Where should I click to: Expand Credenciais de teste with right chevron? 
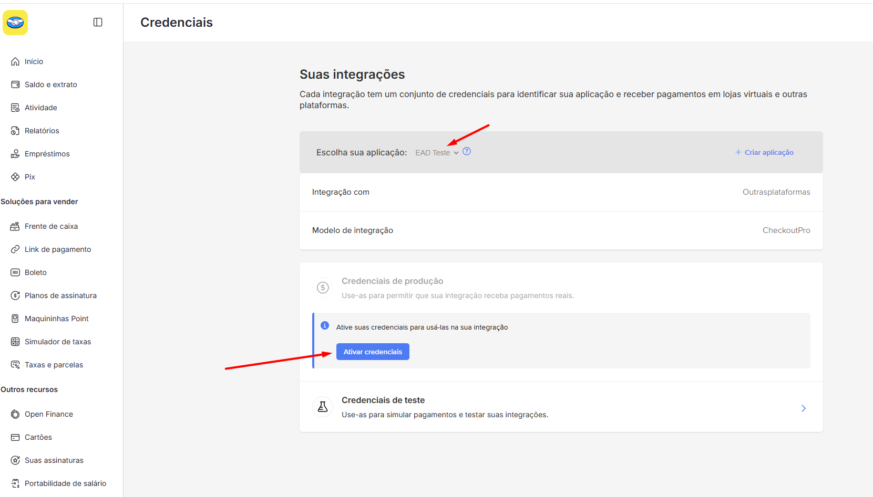tap(804, 408)
